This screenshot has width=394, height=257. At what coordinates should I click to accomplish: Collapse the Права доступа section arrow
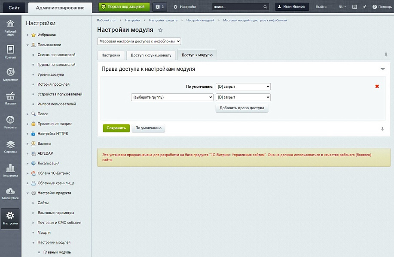(382, 69)
